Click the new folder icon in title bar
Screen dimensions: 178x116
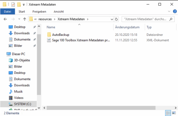point(19,4)
